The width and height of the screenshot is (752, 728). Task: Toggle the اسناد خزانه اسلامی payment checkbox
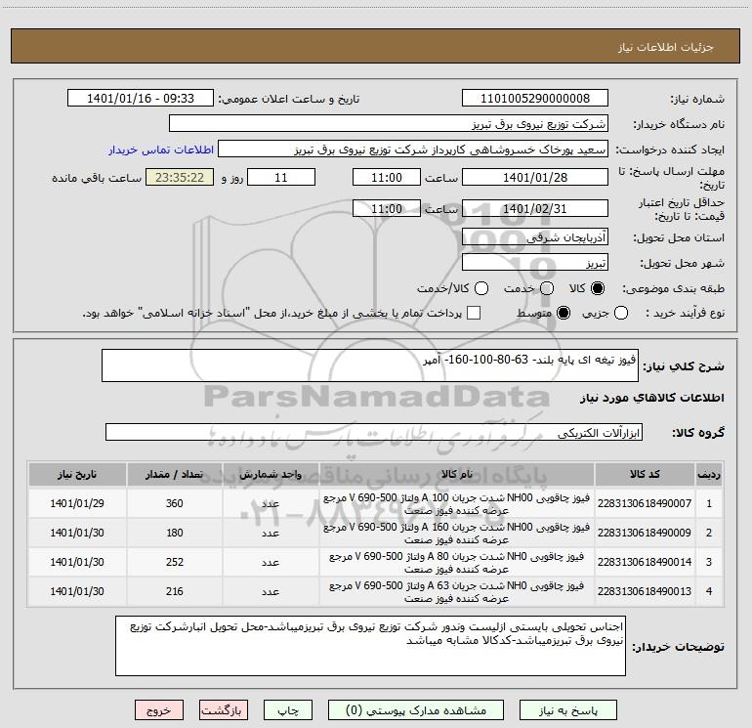[x=474, y=313]
